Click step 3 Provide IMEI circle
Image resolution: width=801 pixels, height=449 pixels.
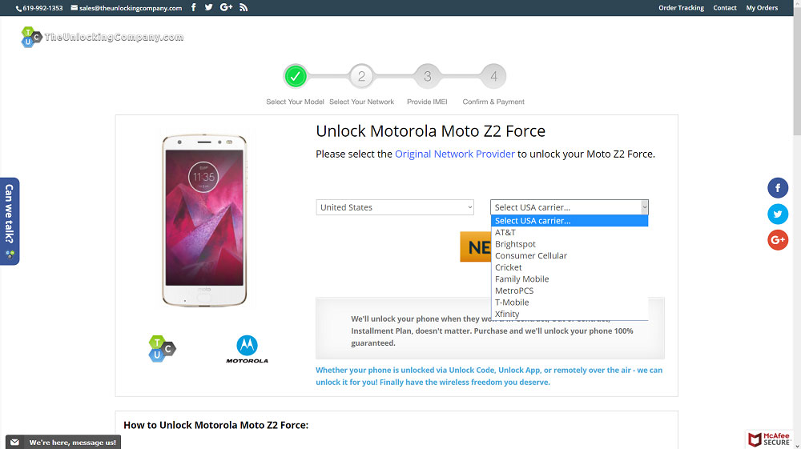[428, 77]
